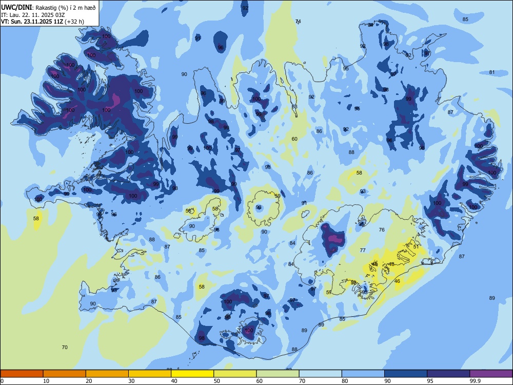This screenshot has height=385, width=513.
Task: Click the 0–10 dark orange legend swatch
Action: [x=22, y=374]
